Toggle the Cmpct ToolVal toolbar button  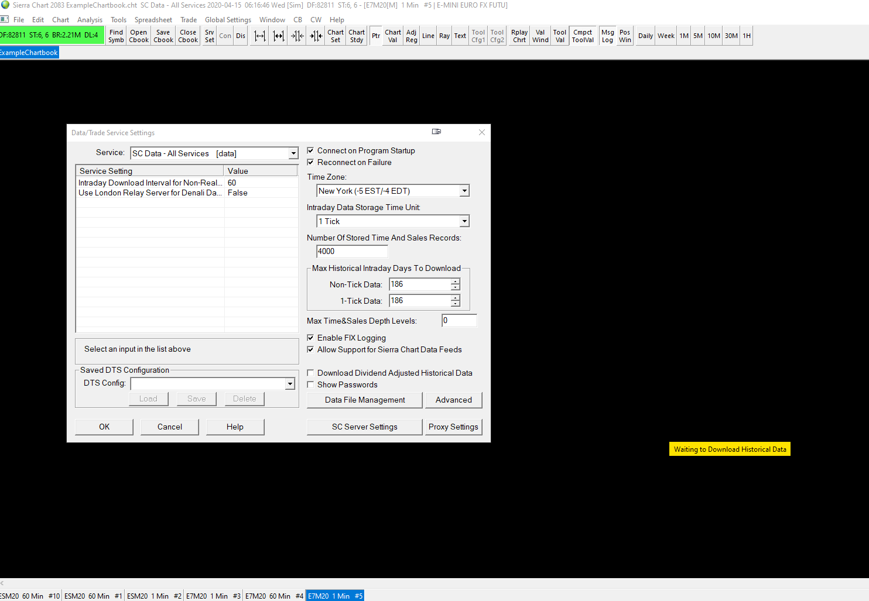tap(583, 36)
